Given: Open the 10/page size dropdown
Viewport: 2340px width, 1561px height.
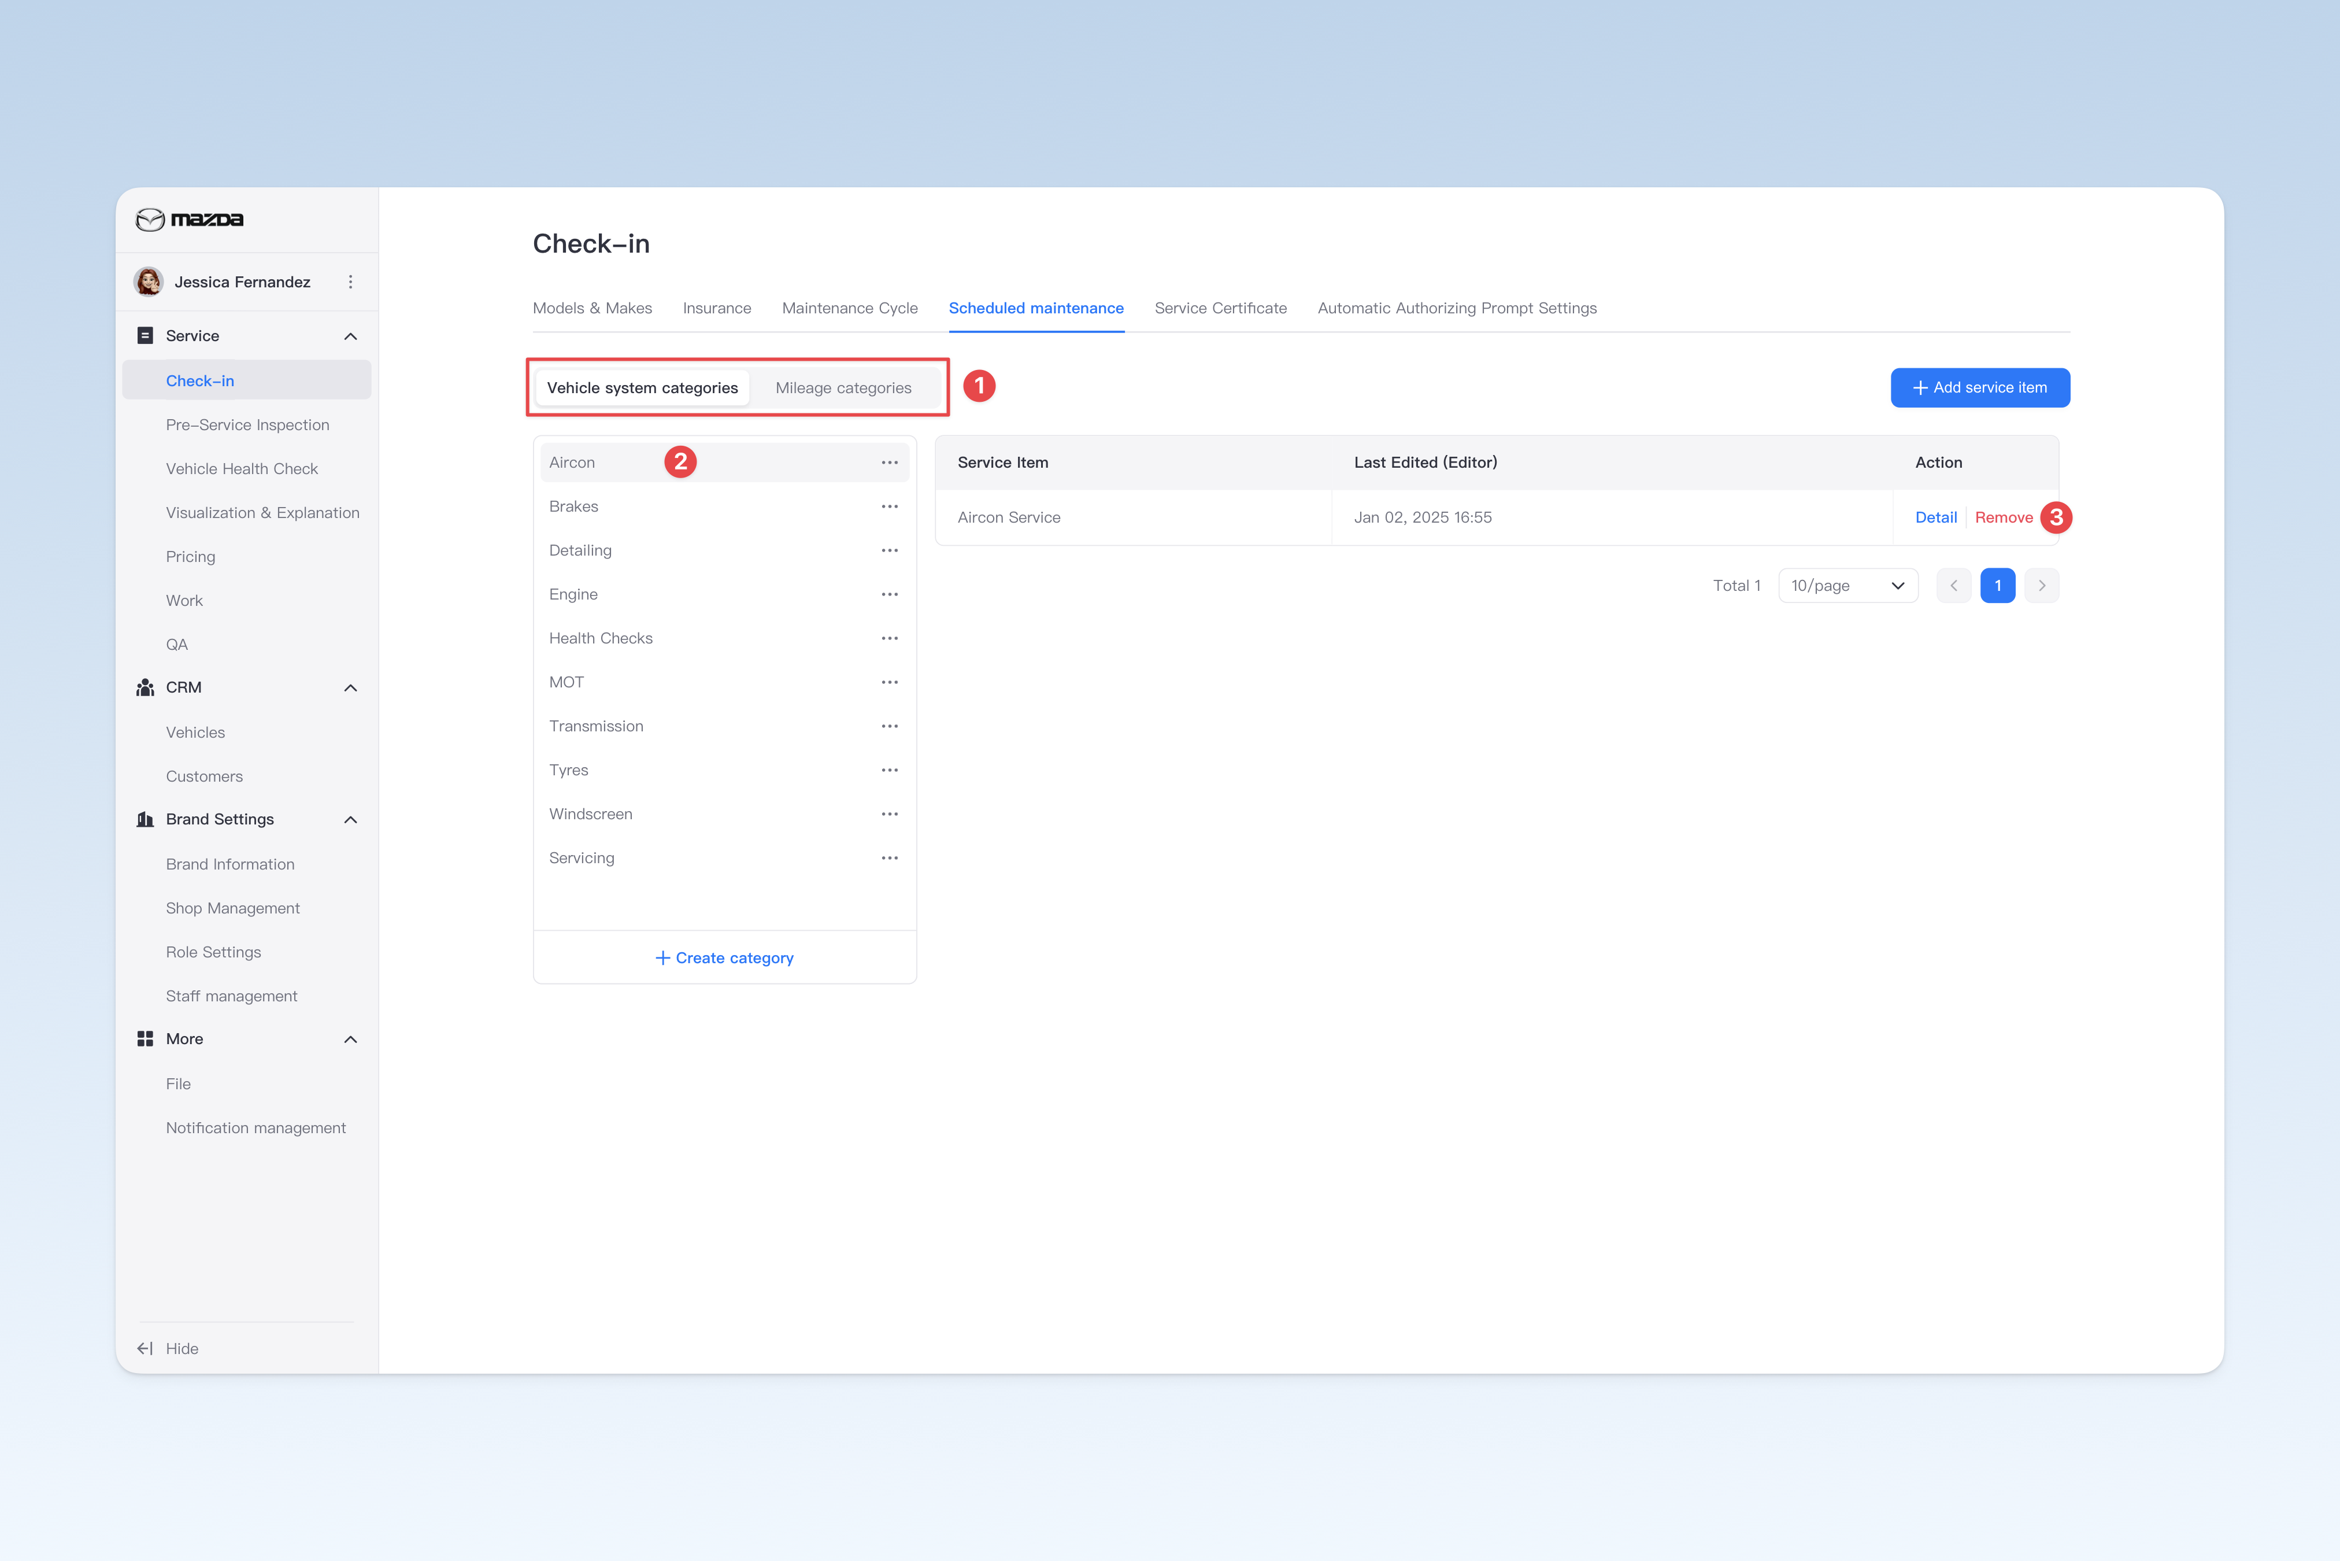Looking at the screenshot, I should coord(1848,585).
